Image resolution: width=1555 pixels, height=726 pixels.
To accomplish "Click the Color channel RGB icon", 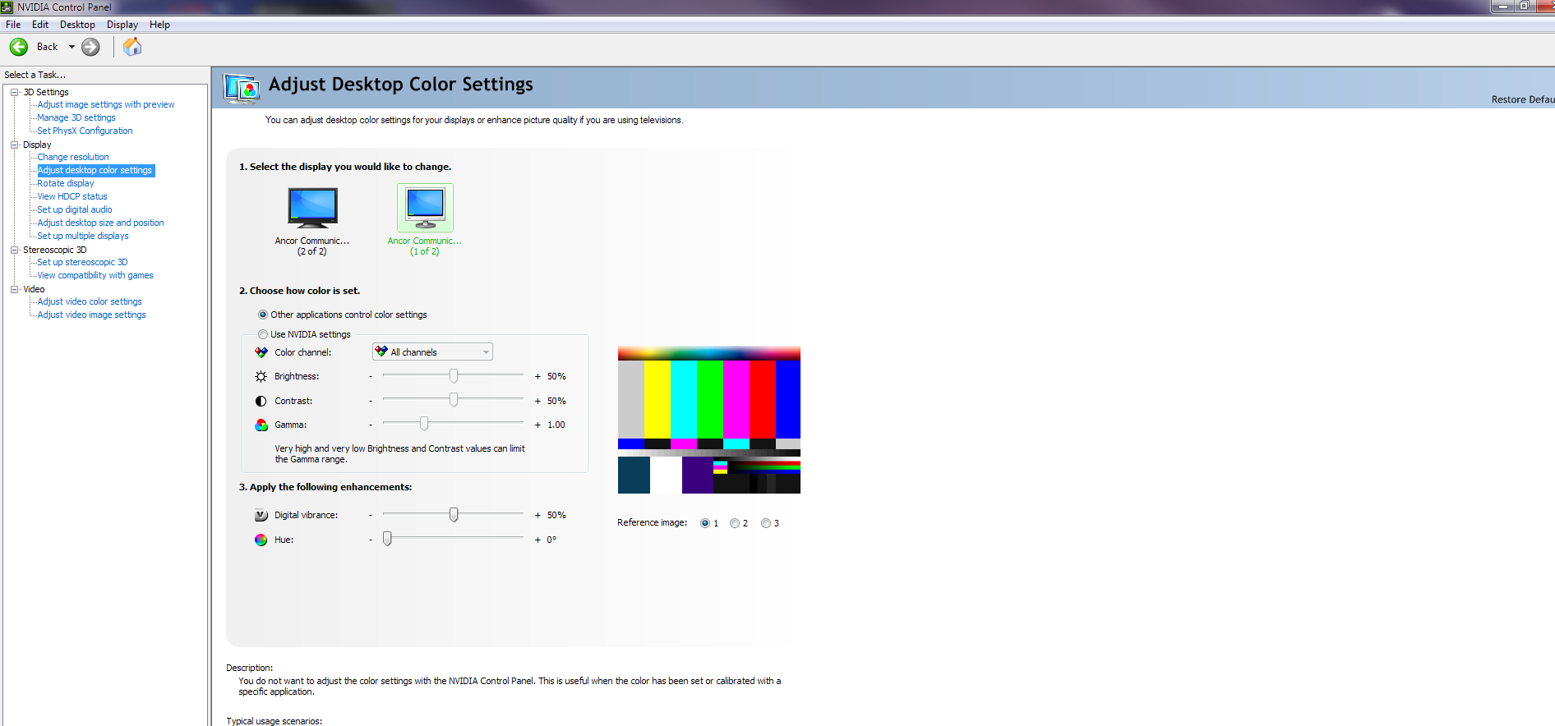I will (261, 352).
